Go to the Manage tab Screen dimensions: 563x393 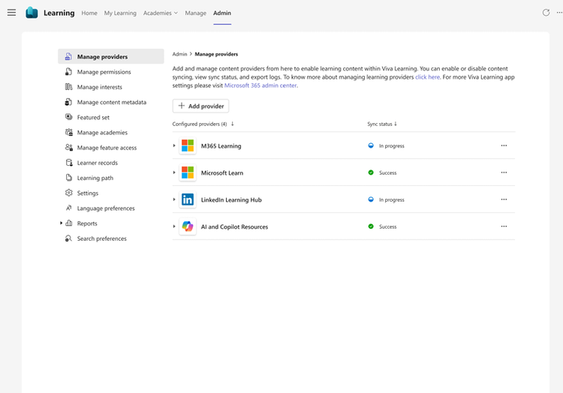point(195,13)
